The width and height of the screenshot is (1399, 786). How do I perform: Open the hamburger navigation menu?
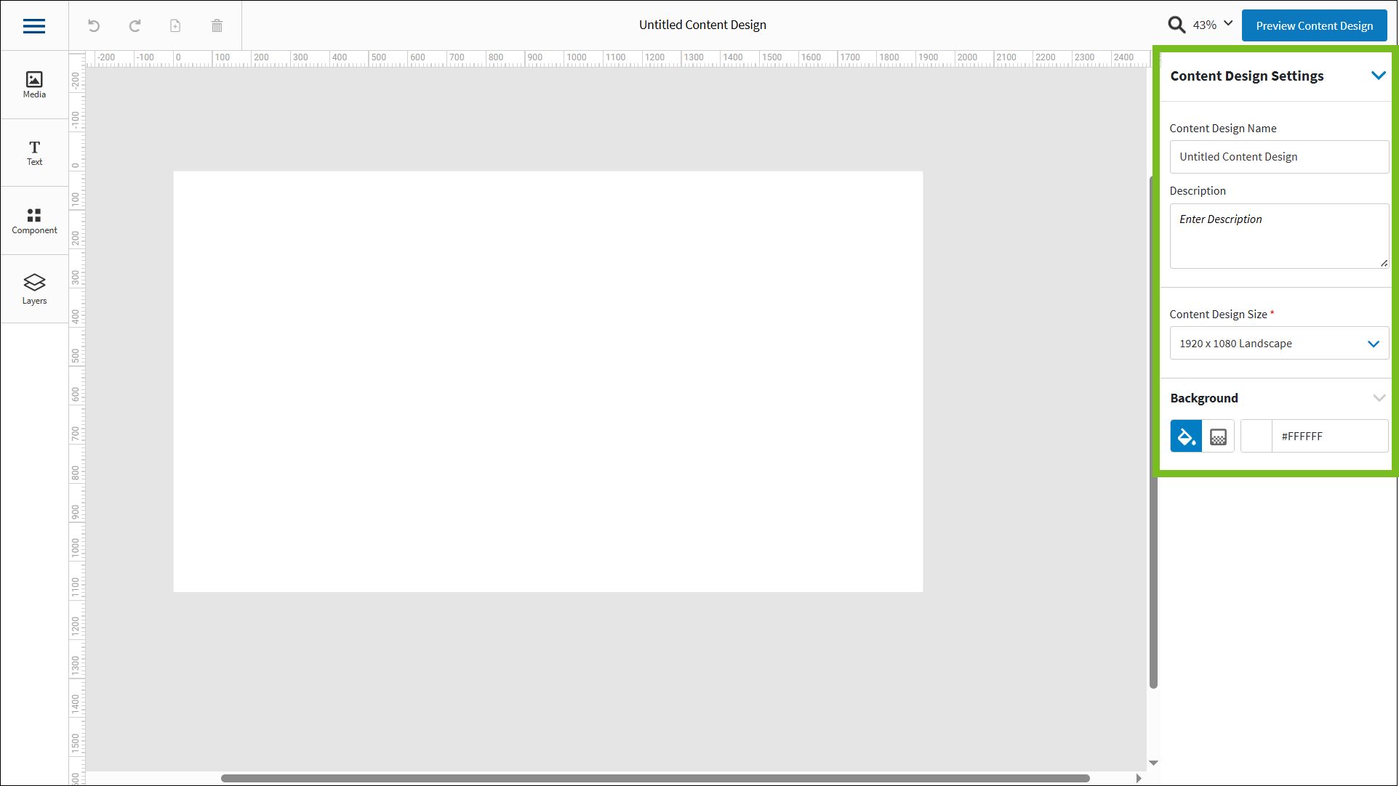click(x=33, y=25)
